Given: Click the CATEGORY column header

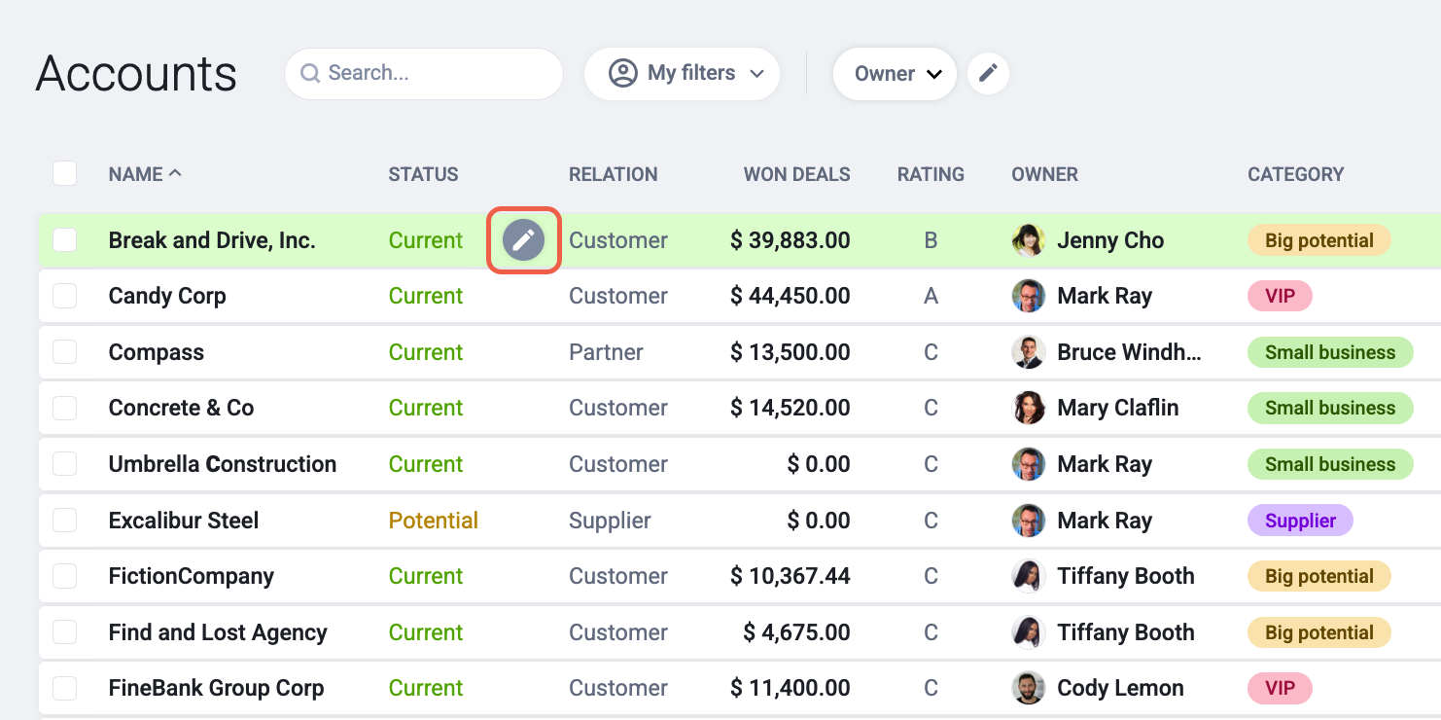Looking at the screenshot, I should (x=1295, y=174).
